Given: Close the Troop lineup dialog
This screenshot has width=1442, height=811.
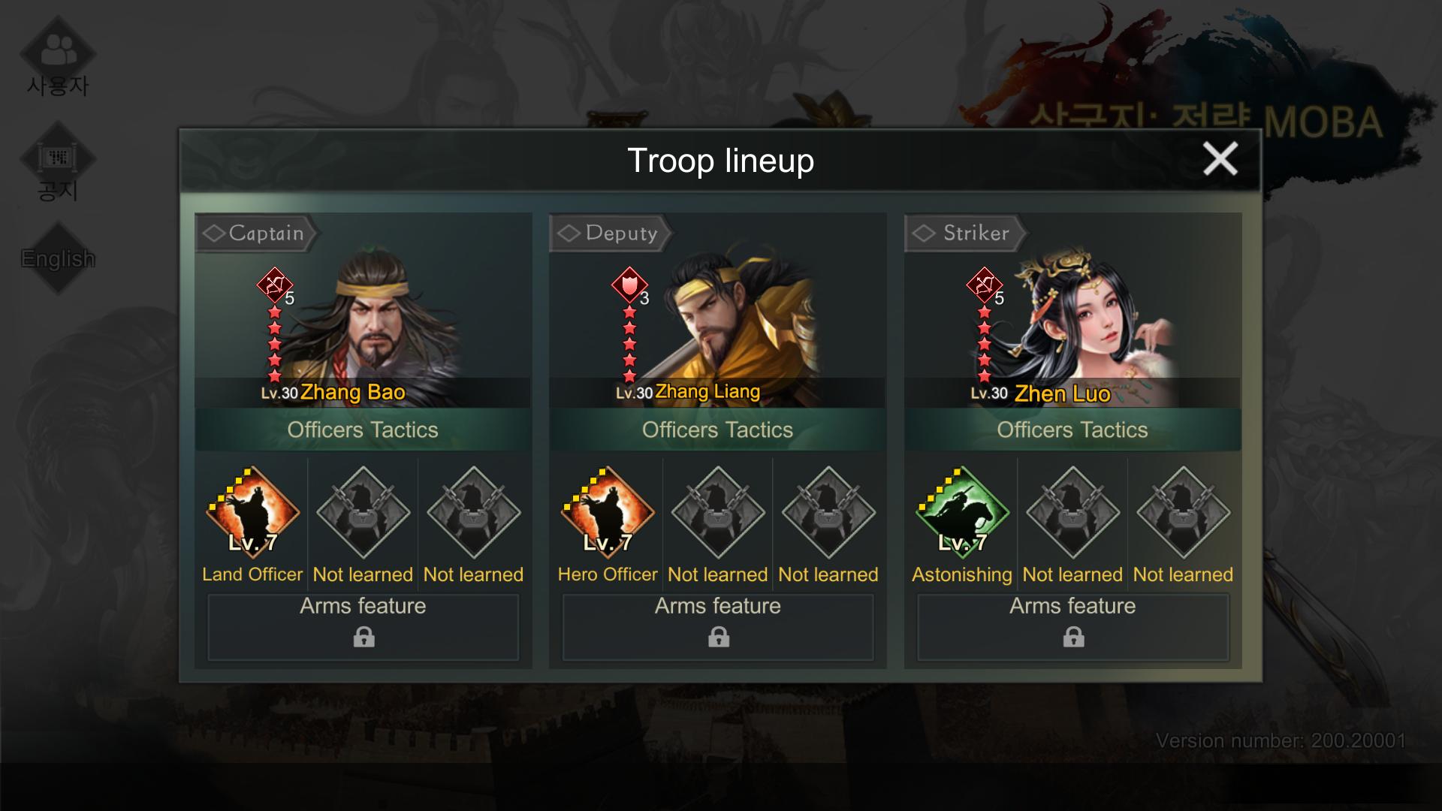Looking at the screenshot, I should point(1220,159).
